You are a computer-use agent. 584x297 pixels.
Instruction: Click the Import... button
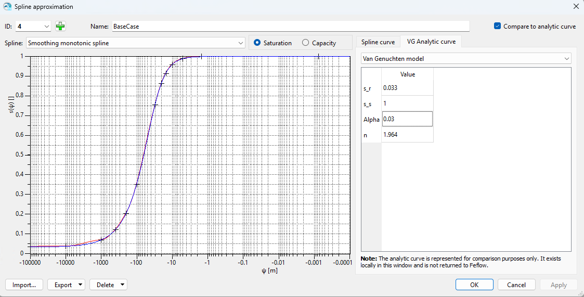[x=24, y=285]
